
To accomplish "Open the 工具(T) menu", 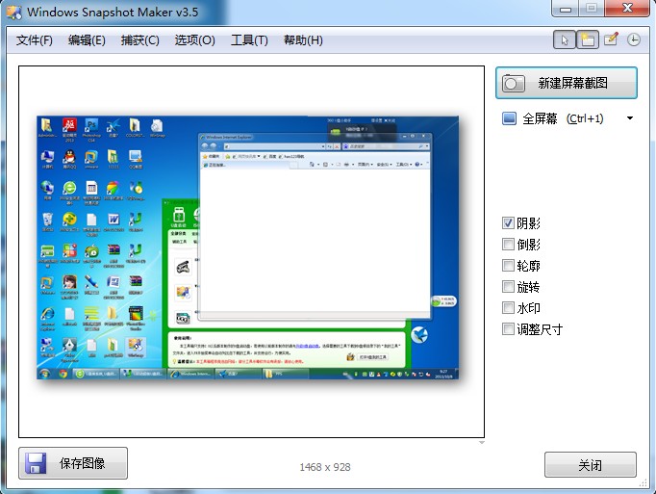I will (249, 40).
